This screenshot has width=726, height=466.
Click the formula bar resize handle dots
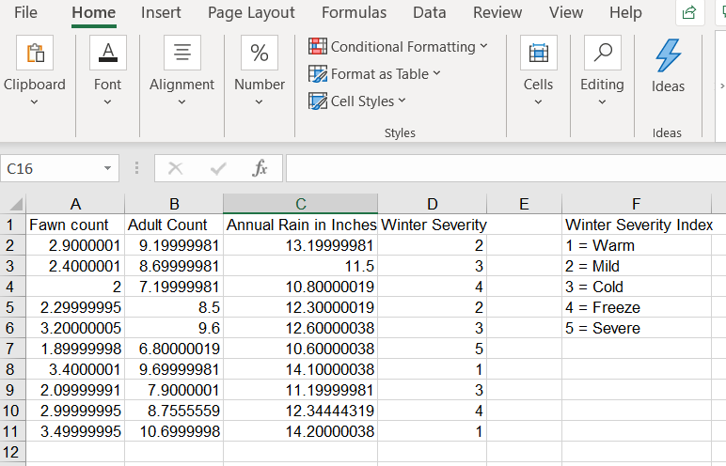[136, 168]
